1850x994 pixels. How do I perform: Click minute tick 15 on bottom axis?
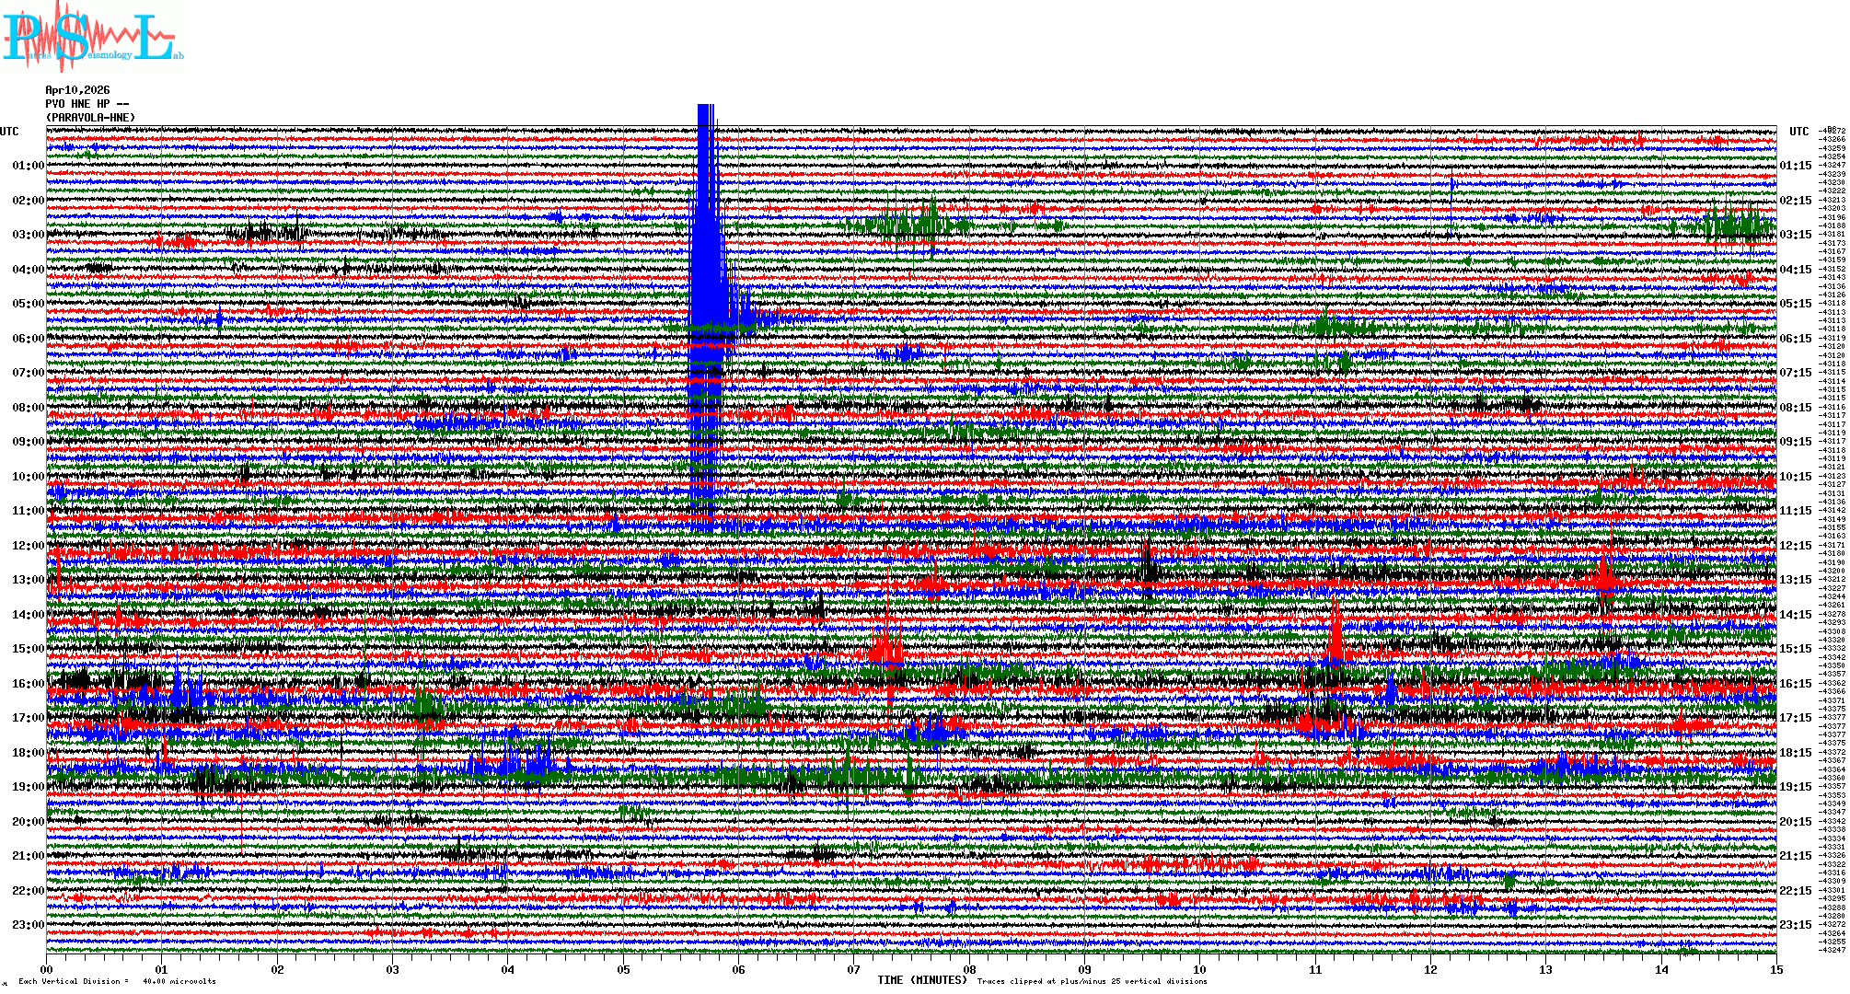tap(1775, 969)
